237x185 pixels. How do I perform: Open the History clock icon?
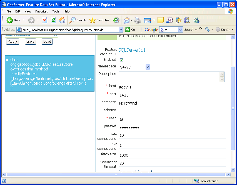[116, 20]
